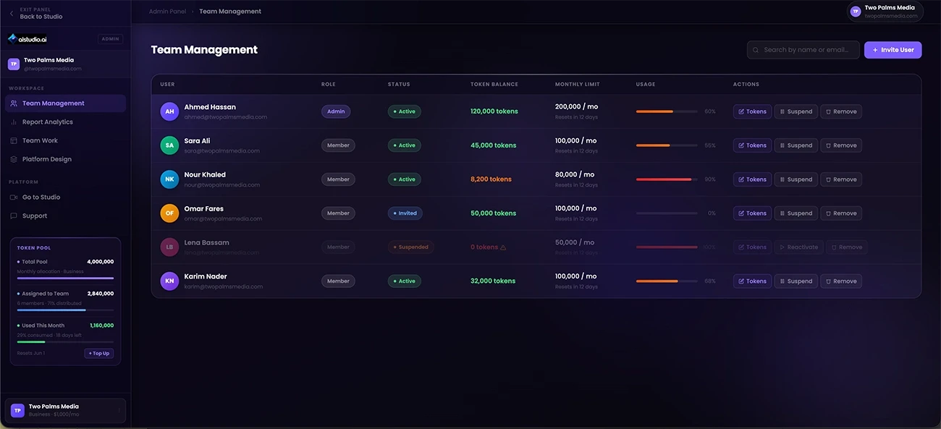Viewport: 941px width, 429px height.
Task: Click the TP avatar in top-right account chip
Action: tap(856, 12)
